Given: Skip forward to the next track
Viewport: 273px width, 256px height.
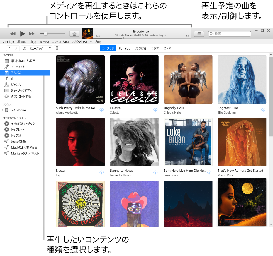Looking at the screenshot, I should (32, 34).
